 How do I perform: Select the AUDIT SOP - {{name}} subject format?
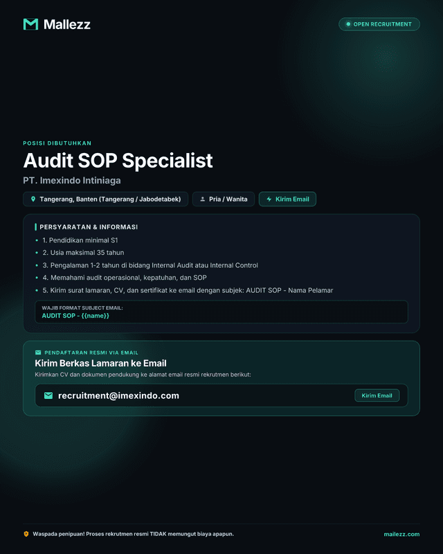tap(75, 316)
